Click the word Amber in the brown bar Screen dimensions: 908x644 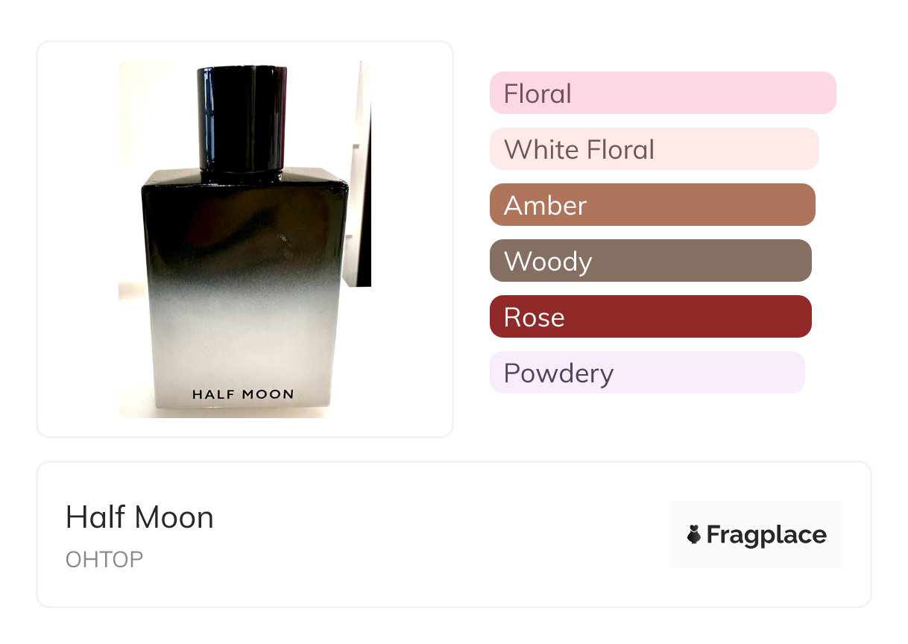(545, 206)
